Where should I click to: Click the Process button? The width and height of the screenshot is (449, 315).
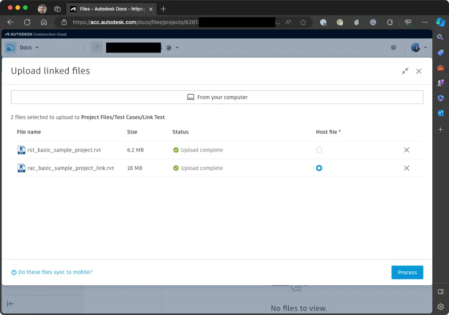(407, 273)
